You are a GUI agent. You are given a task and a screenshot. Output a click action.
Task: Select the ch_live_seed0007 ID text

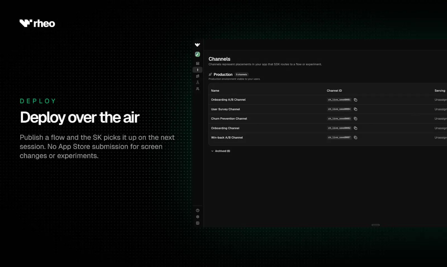(339, 138)
